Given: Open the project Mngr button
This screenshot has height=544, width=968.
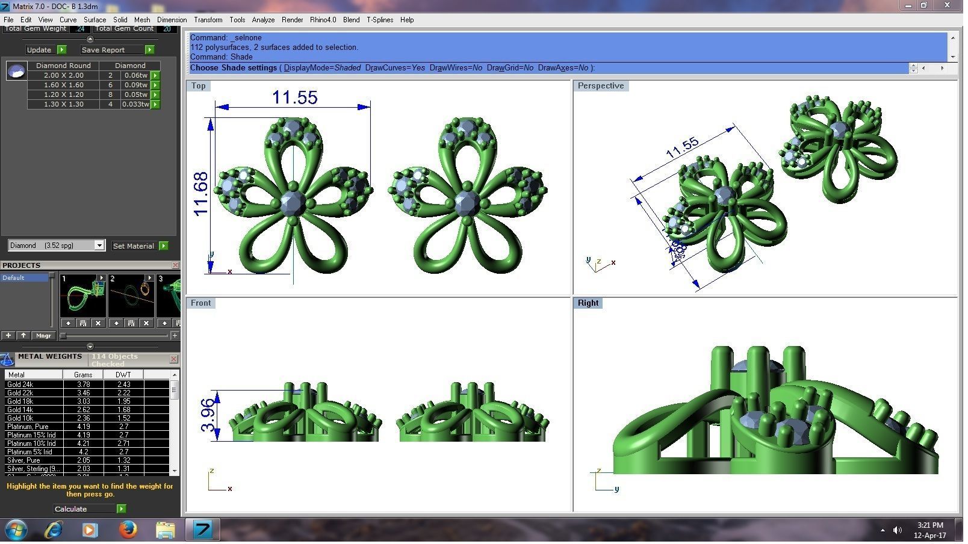Looking at the screenshot, I should pos(44,337).
